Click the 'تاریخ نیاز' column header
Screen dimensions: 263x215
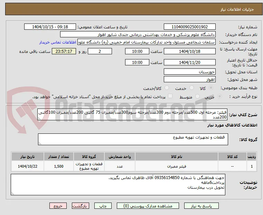pos(28,157)
